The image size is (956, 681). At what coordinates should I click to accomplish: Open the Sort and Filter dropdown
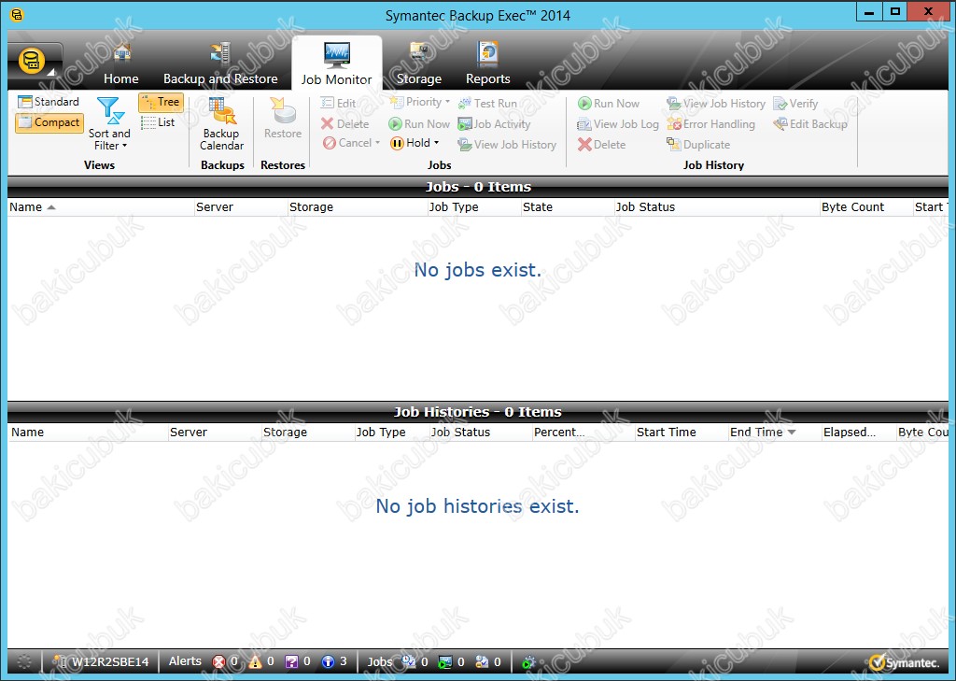pyautogui.click(x=110, y=124)
